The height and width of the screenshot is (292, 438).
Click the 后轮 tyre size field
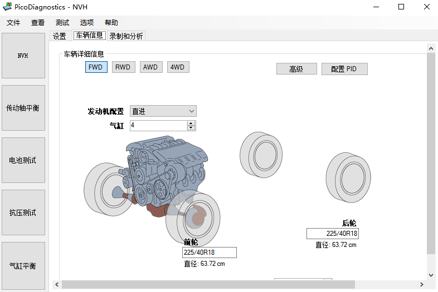coord(333,234)
